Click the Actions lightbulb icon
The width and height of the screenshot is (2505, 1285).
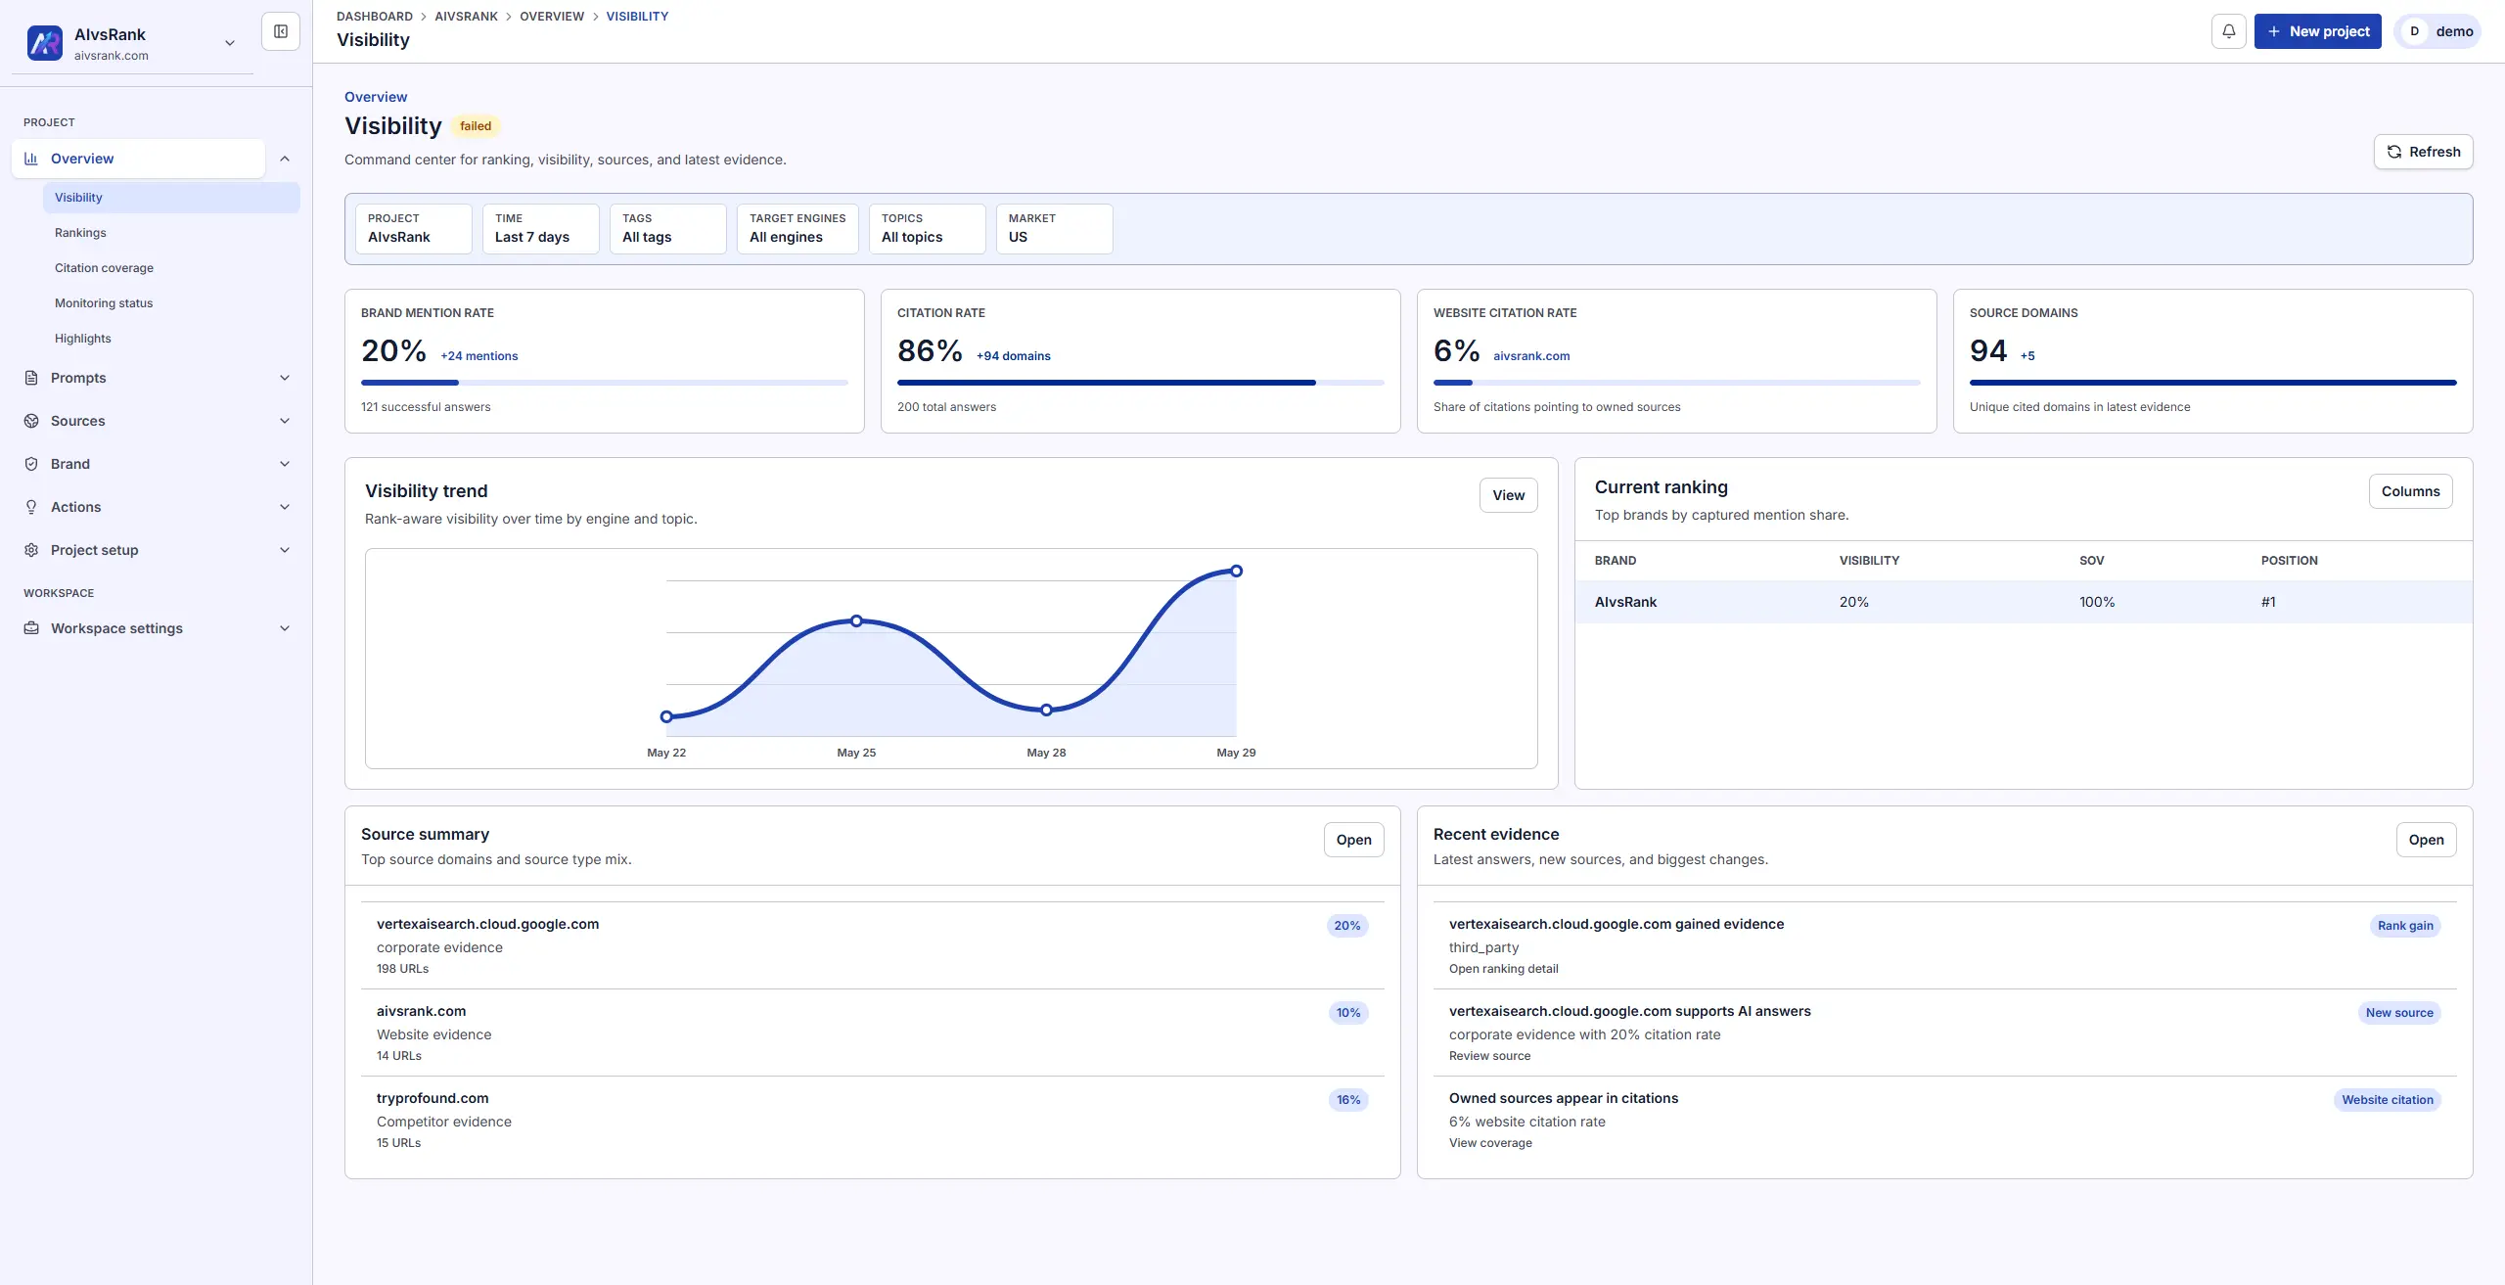31,507
